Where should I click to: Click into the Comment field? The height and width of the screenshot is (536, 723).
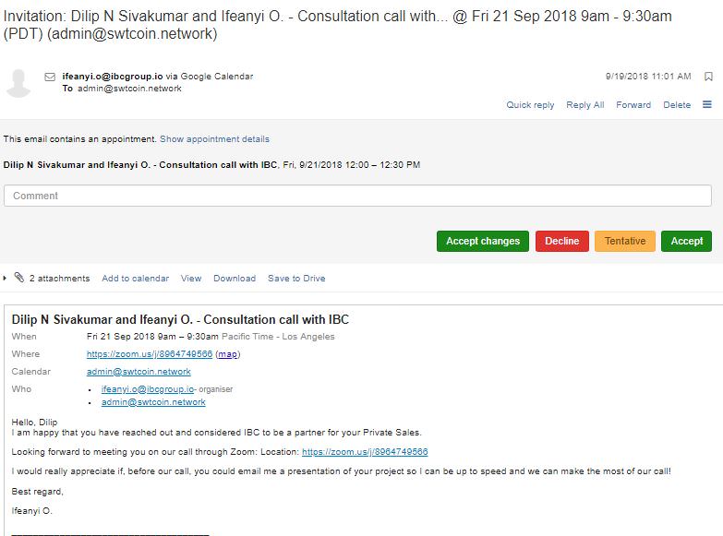coord(357,196)
